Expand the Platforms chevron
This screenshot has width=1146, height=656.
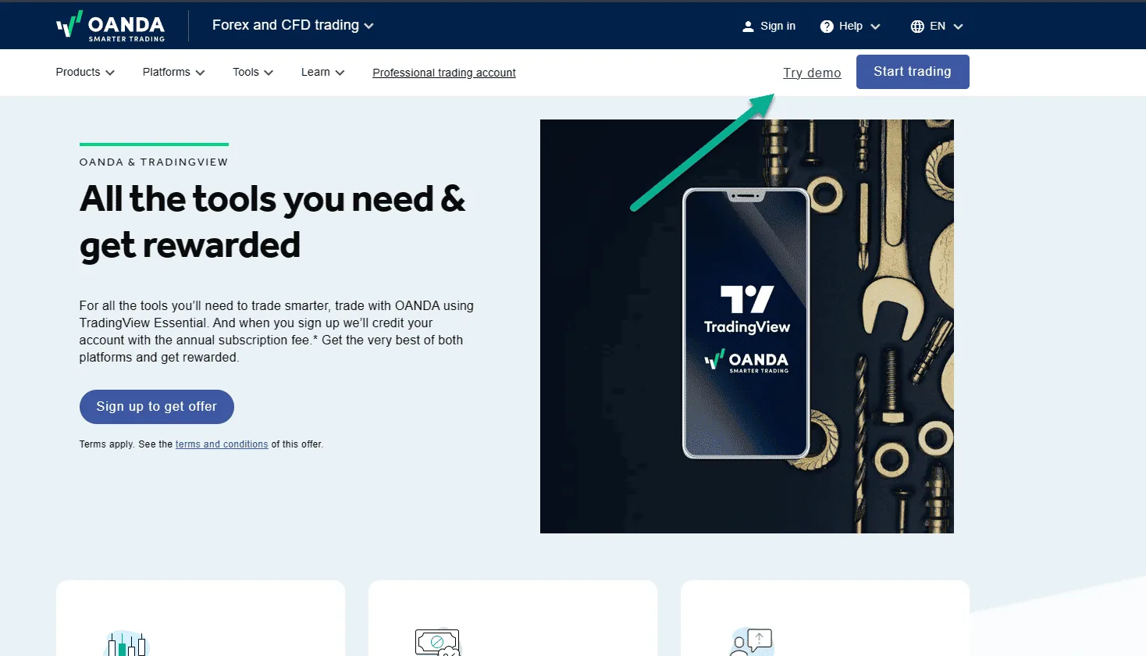[x=200, y=73]
